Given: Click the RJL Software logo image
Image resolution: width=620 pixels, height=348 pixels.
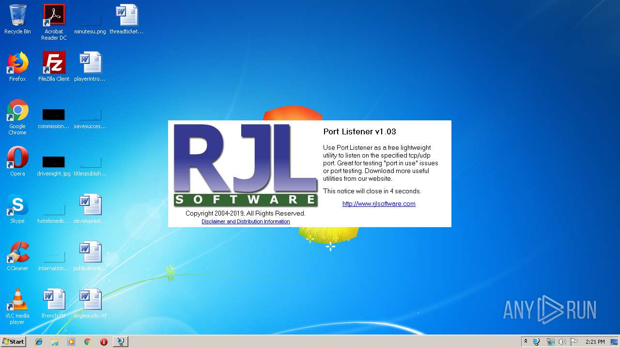Looking at the screenshot, I should 246,165.
